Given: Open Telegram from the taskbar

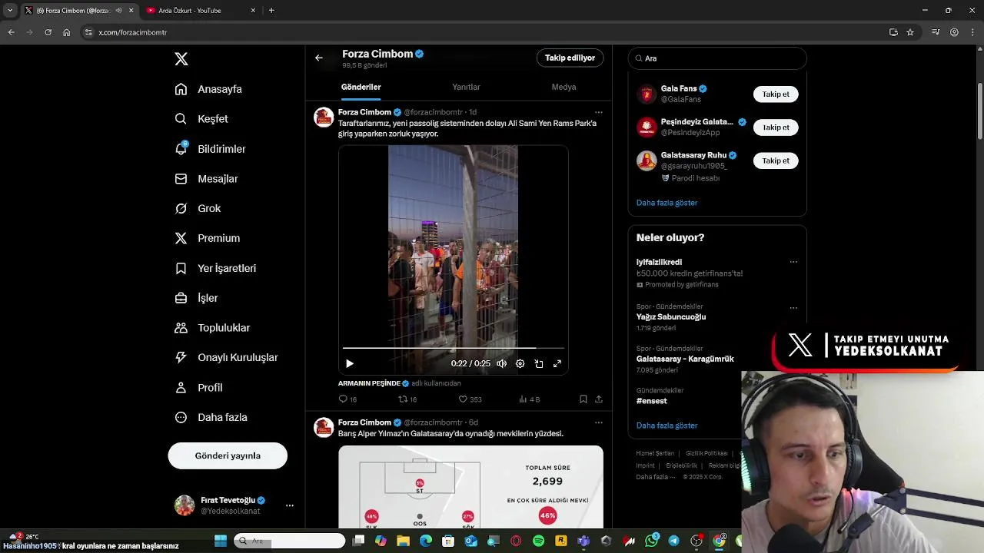Looking at the screenshot, I should (x=674, y=541).
